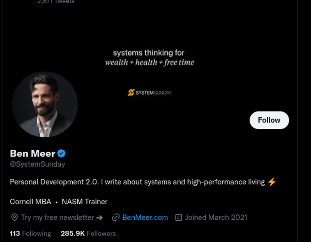The image size is (311, 242).
Task: Click the calendar icon beside Joined
Action: [179, 217]
